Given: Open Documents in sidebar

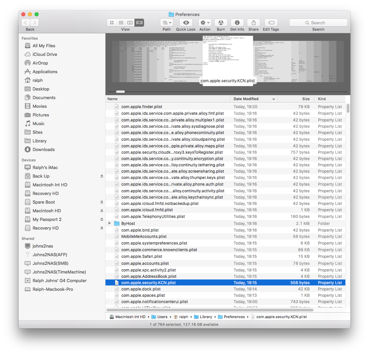Looking at the screenshot, I should click(x=44, y=97).
